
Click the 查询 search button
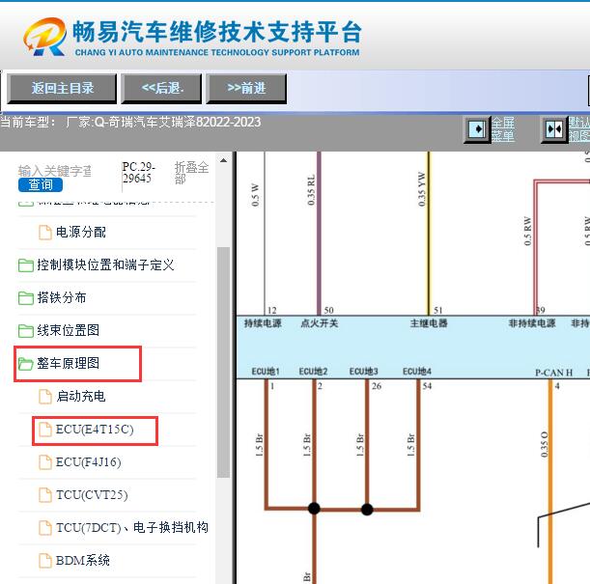pos(41,184)
